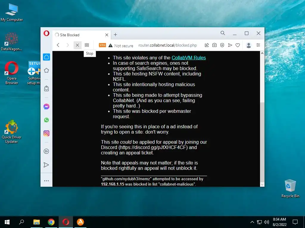
Task: Open the taskbar clock and date
Action: (279, 222)
